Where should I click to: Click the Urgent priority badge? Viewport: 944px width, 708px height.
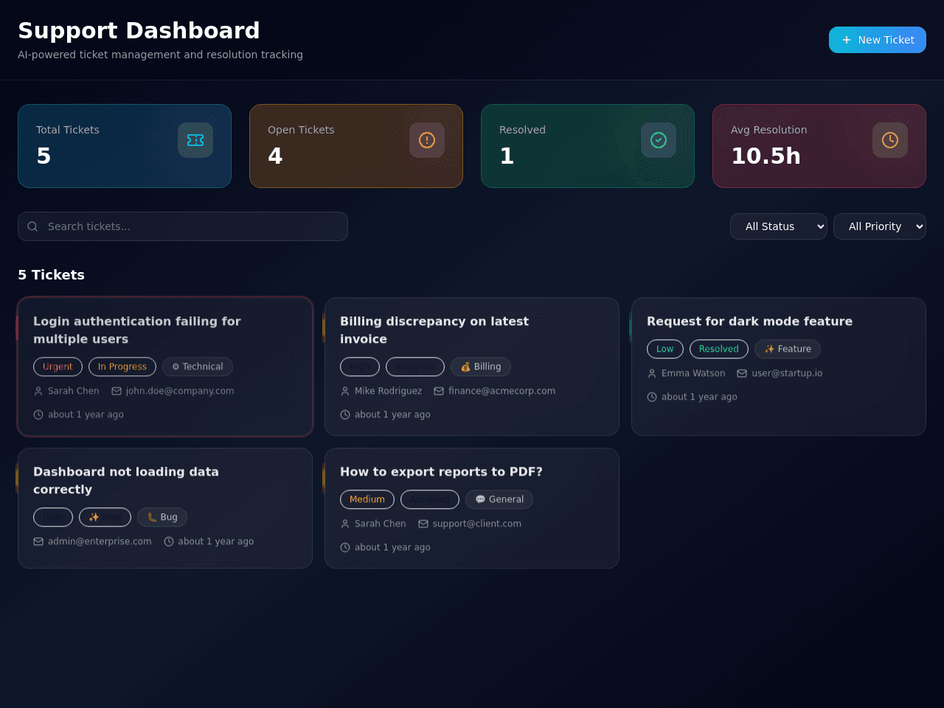[x=58, y=367]
